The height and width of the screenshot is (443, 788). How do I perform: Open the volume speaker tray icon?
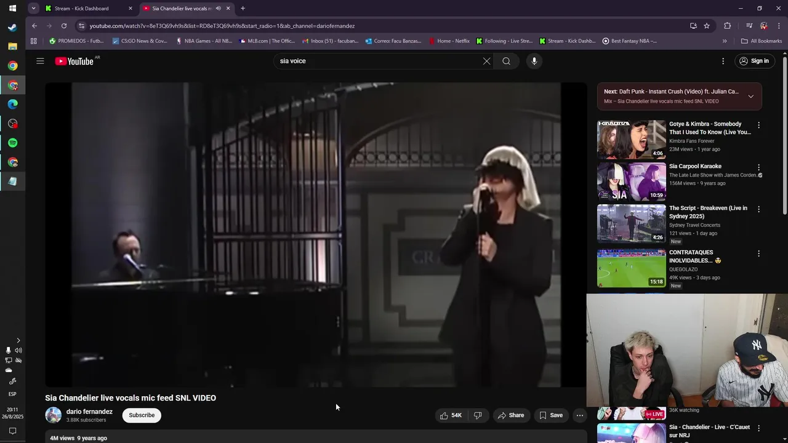point(18,351)
